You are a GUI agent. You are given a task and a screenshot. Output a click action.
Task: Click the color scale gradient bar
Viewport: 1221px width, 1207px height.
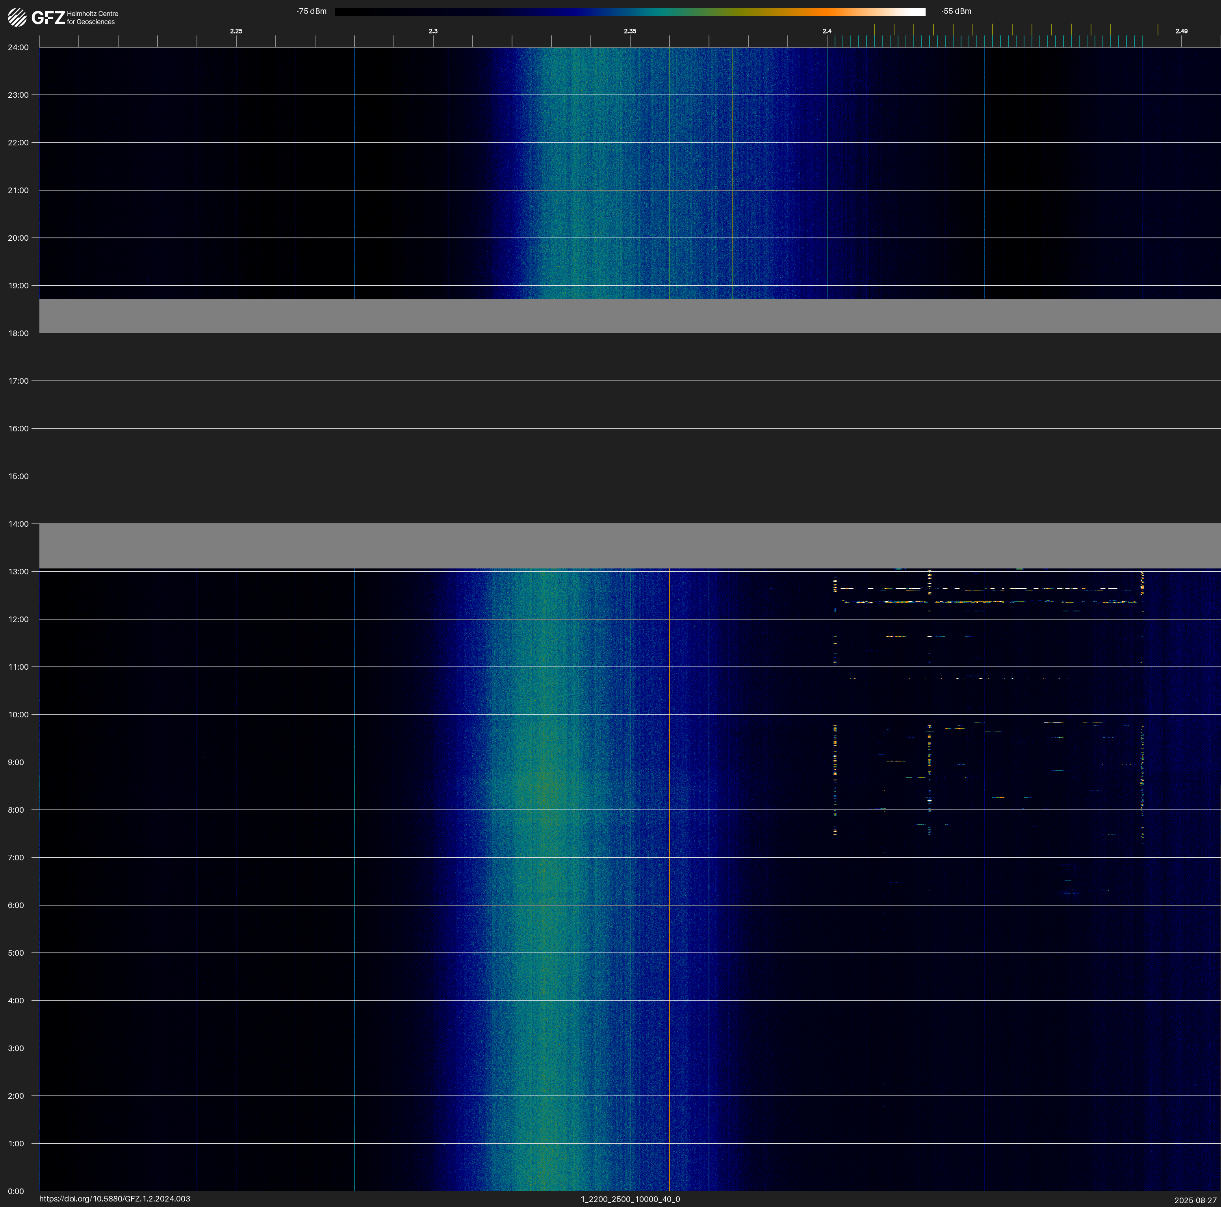[x=629, y=11]
